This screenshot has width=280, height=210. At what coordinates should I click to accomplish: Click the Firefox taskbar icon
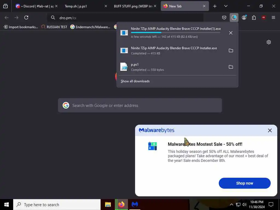click(121, 205)
